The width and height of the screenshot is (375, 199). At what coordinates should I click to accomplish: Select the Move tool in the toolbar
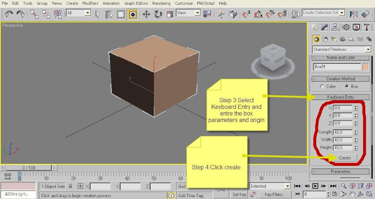point(146,14)
